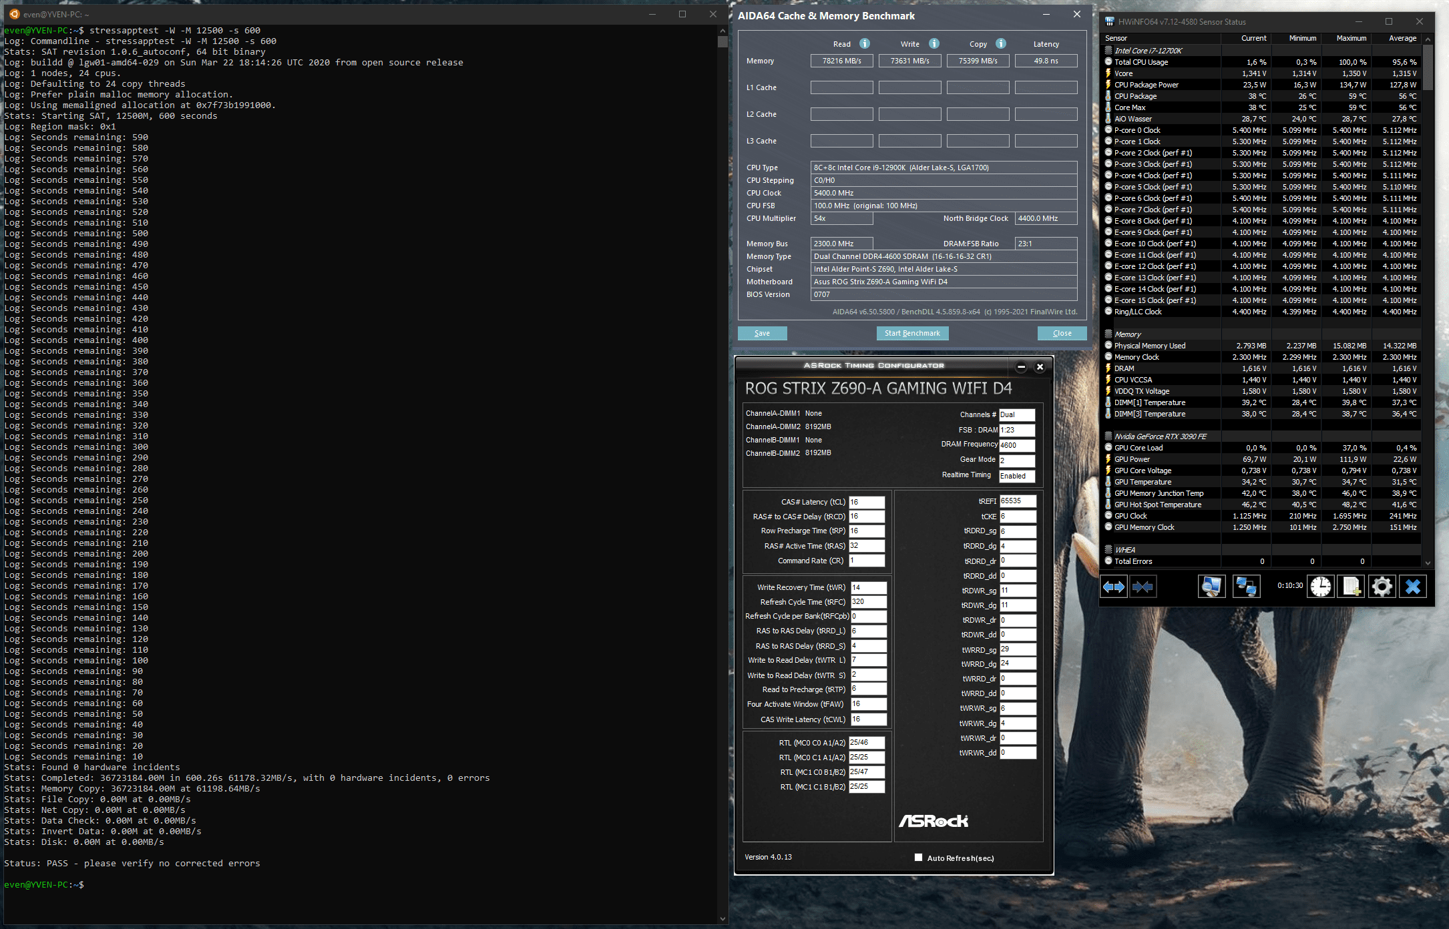This screenshot has height=929, width=1449.
Task: Start HWiNFO logging with the sheet-plus icon
Action: pos(1351,587)
